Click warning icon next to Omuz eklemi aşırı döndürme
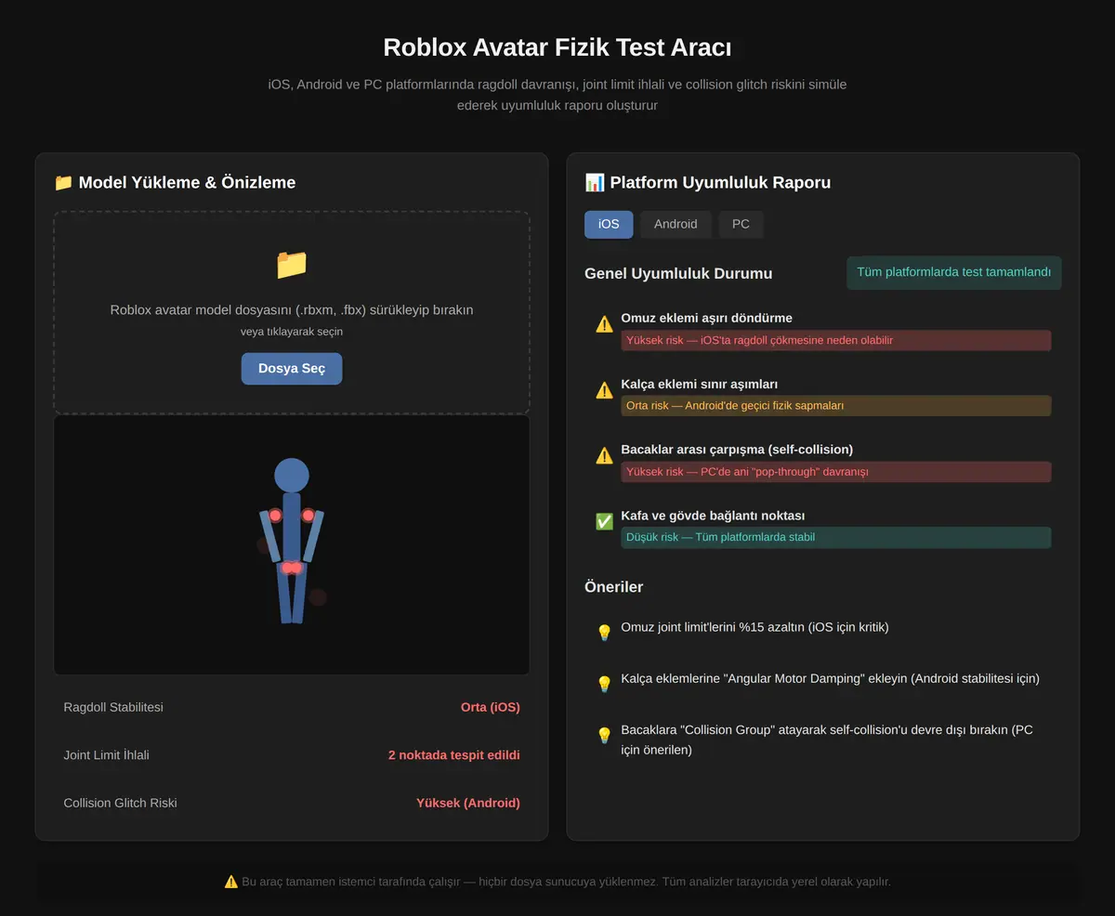 click(604, 324)
